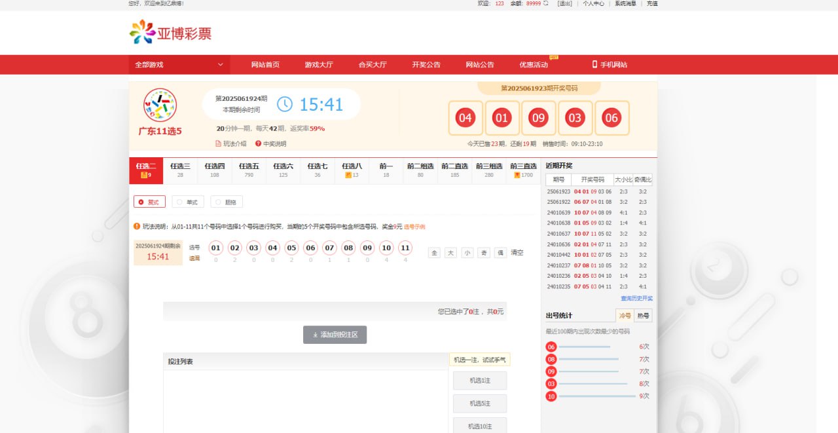Switch statistics to the 热号 tab
The image size is (838, 433).
643,315
